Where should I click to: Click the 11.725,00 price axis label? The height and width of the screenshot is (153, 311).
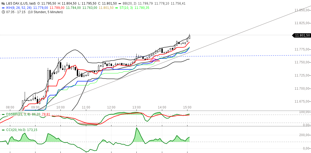(x=302, y=75)
